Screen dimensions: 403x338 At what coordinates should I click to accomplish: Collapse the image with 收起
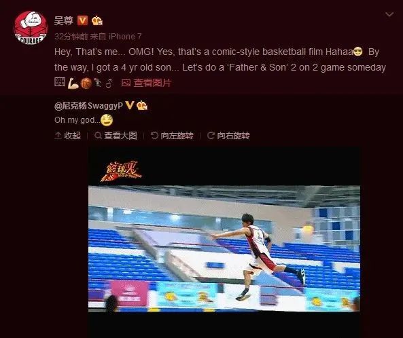67,136
